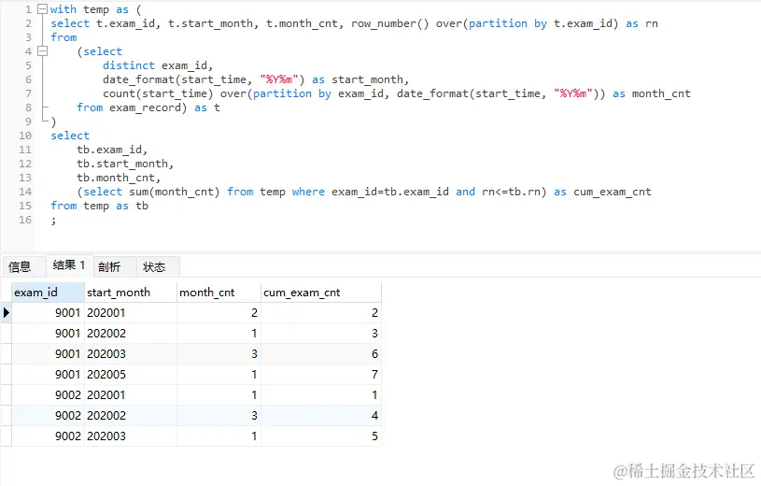Switch to the 信息 tab

click(20, 266)
